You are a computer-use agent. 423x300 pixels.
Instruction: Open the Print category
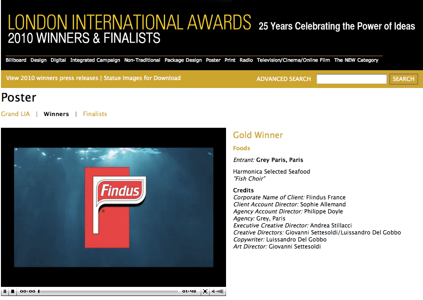point(230,60)
